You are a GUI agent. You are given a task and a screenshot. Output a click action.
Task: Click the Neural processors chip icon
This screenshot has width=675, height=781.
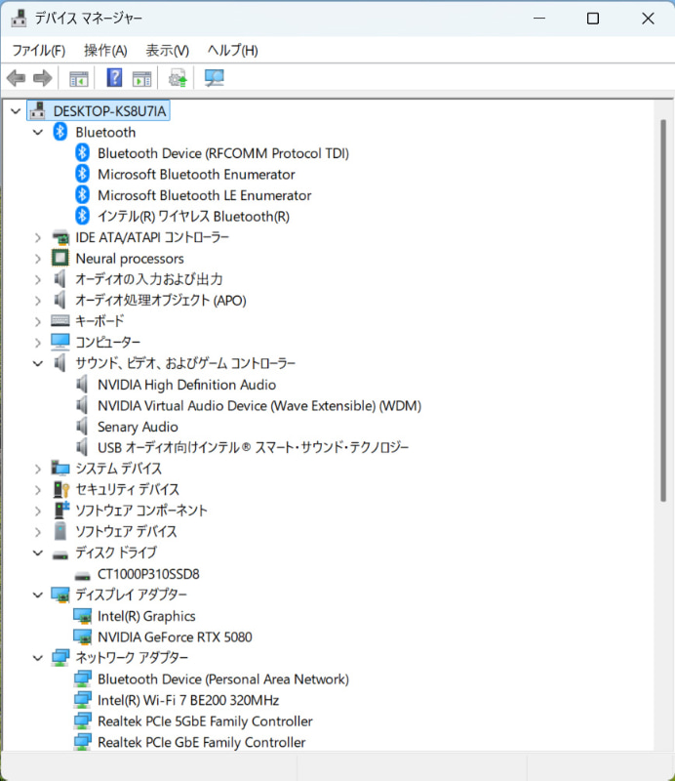tap(60, 258)
